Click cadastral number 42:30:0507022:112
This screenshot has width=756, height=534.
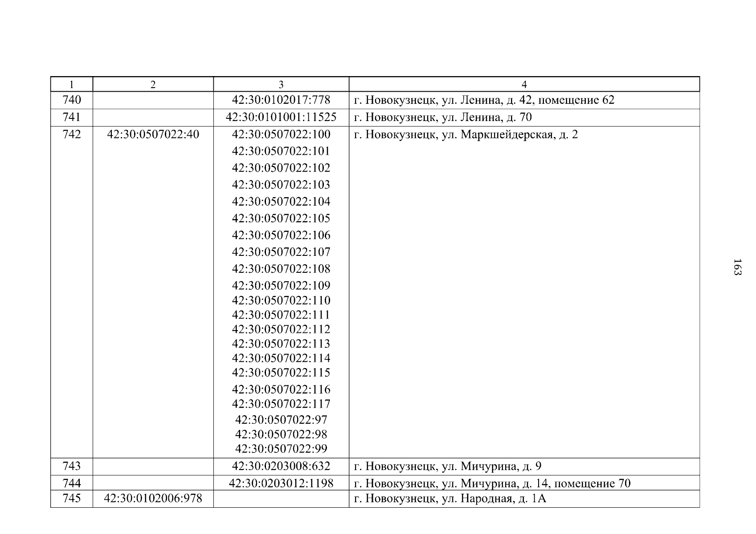(281, 329)
